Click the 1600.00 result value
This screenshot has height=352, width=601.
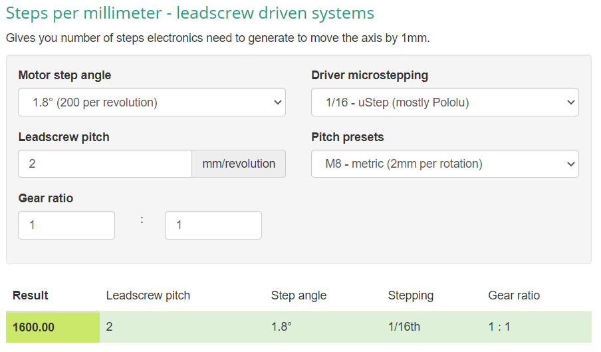point(33,327)
